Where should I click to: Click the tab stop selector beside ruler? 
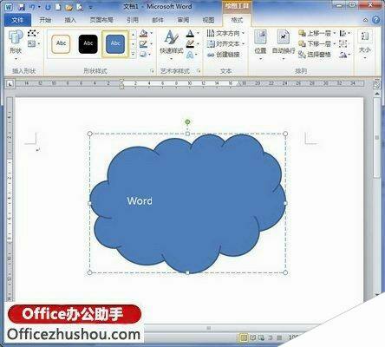[10, 84]
